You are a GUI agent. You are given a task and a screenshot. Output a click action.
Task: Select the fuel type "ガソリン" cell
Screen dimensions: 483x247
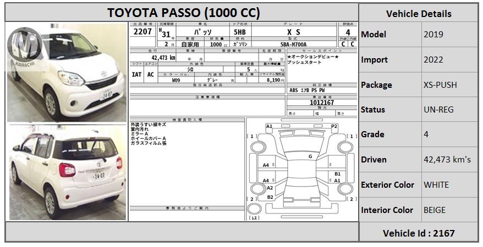tap(240, 44)
